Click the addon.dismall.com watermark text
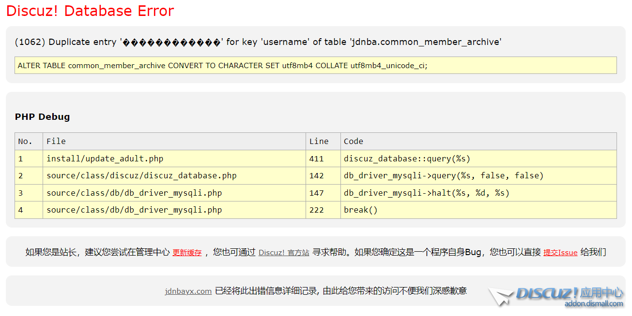This screenshot has width=632, height=316. pyautogui.click(x=593, y=304)
